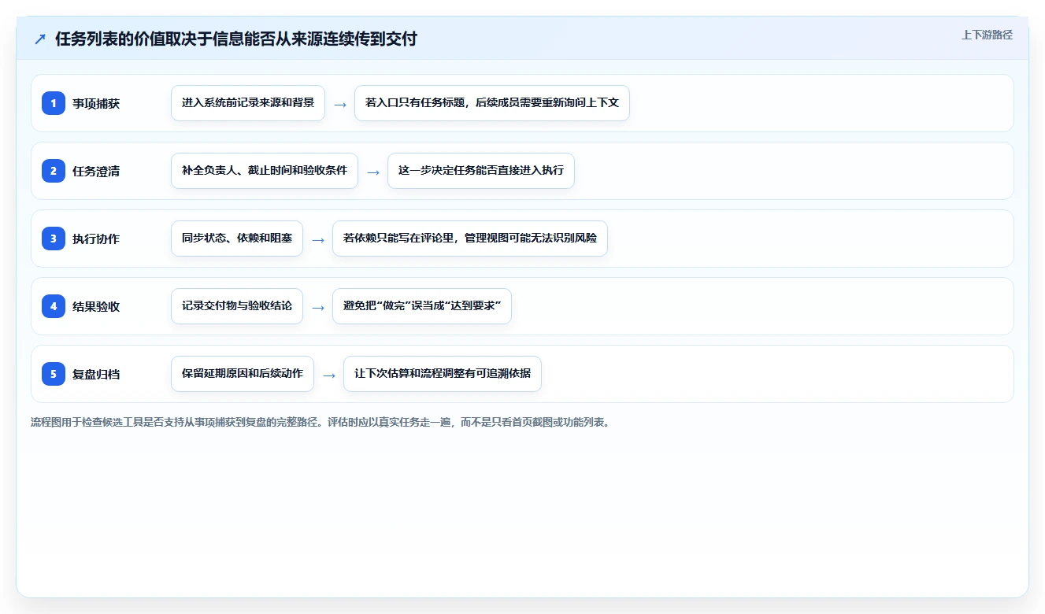Click the title 任务列表的价值取决于信息能否从来源连续传到交付
1045x614 pixels.
[x=235, y=39]
